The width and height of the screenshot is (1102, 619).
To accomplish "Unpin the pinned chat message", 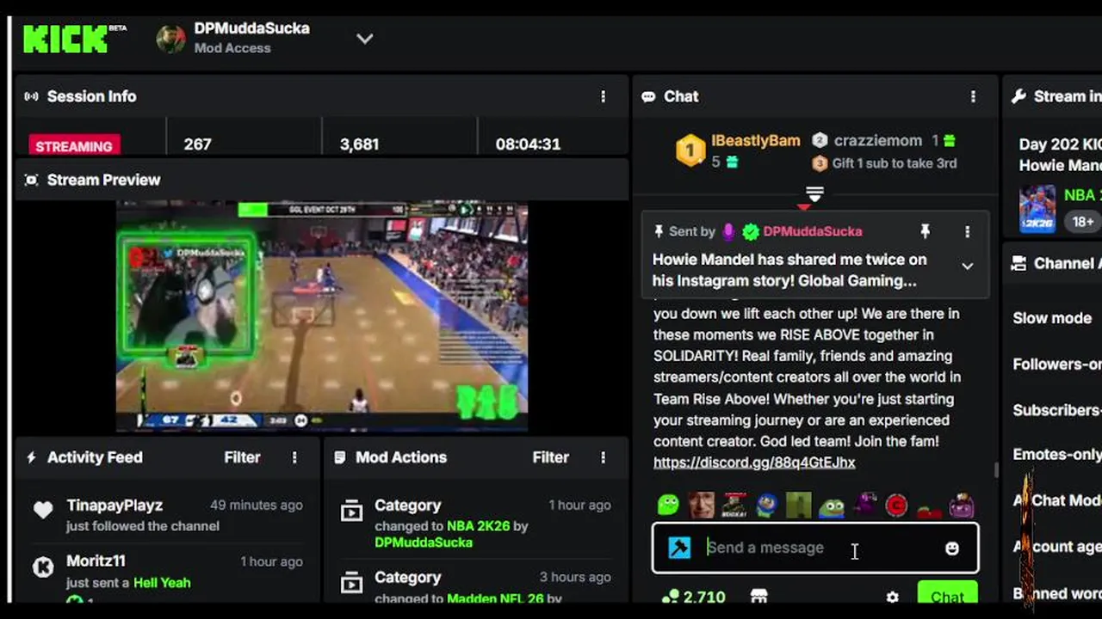I will point(926,231).
